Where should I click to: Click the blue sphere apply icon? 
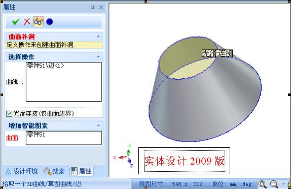[x=50, y=22]
